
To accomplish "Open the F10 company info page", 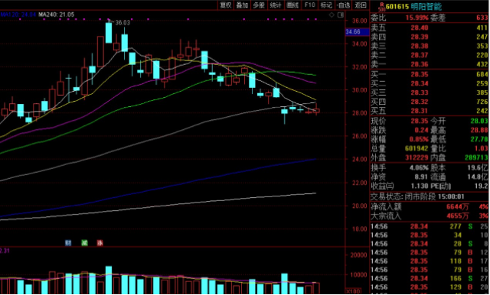I will pyautogui.click(x=309, y=5).
